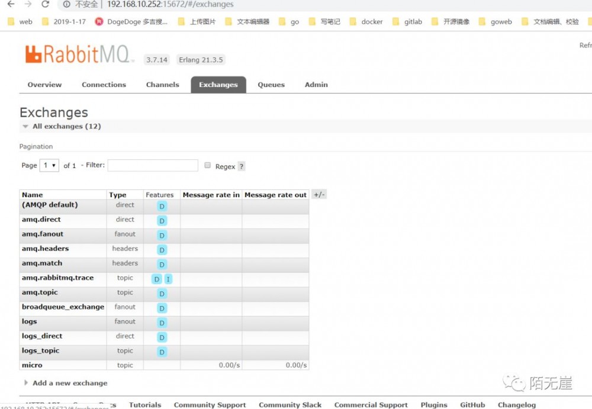Click the Filter text field
Screen dimensions: 592x409
coord(153,165)
